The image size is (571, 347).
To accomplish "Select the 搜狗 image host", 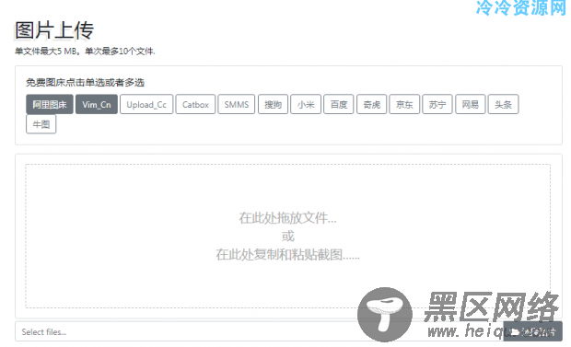I will pyautogui.click(x=274, y=105).
